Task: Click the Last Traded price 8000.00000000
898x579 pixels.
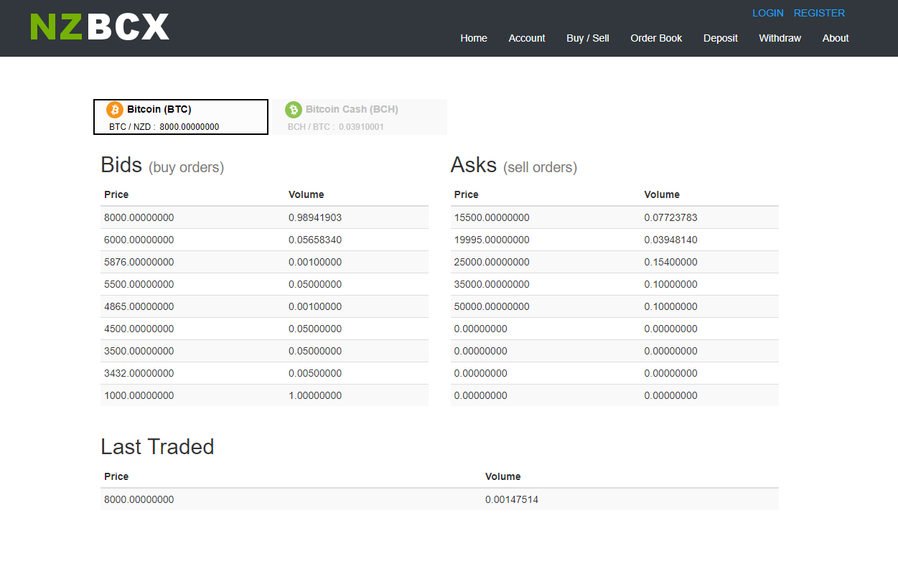Action: pos(139,499)
